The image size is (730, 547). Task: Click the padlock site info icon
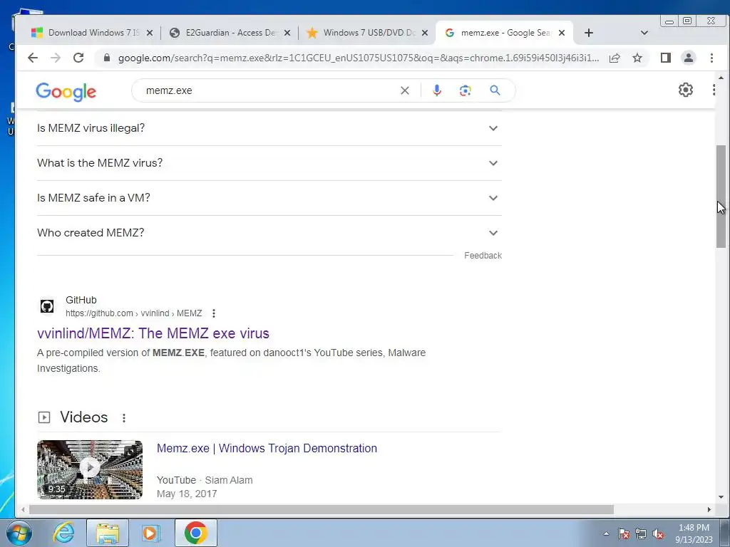(x=107, y=58)
